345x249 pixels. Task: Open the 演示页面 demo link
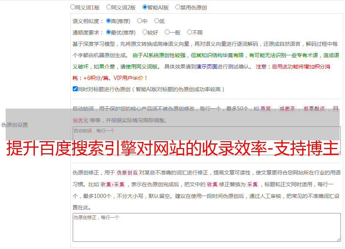(207, 67)
